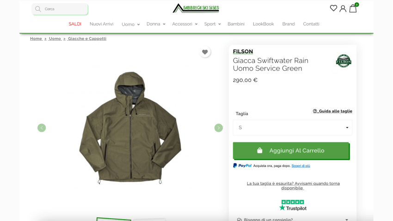Click Aggiungi Al Carrello button
The width and height of the screenshot is (393, 221).
291,151
